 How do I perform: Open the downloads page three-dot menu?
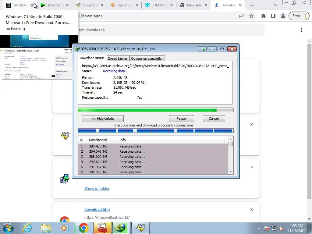pos(302,30)
